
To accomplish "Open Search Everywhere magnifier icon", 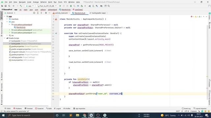I will tap(109, 6).
